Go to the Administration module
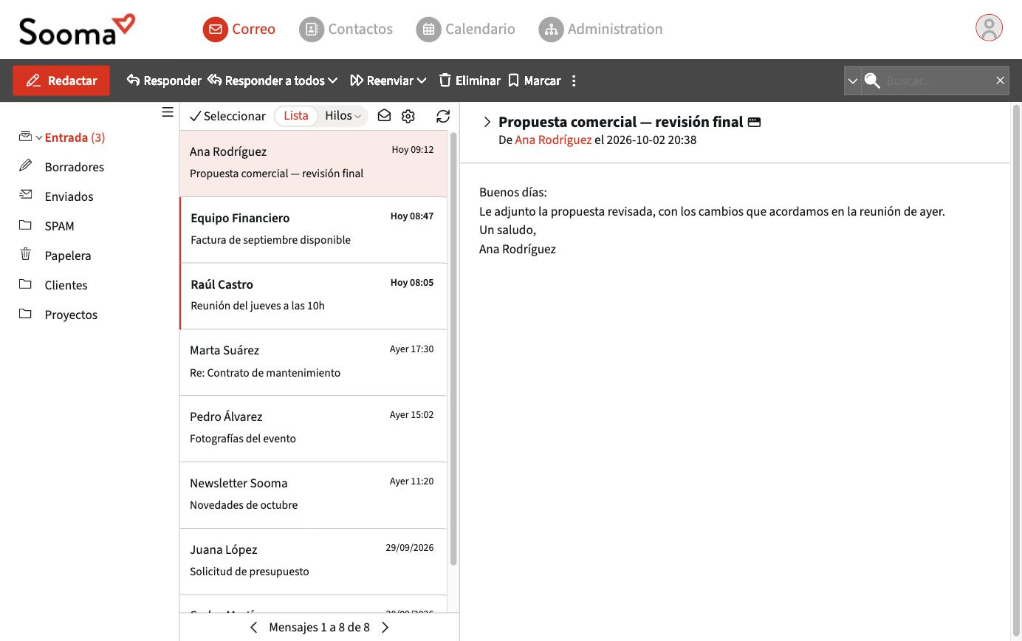Viewport: 1022px width, 641px height. pos(601,30)
